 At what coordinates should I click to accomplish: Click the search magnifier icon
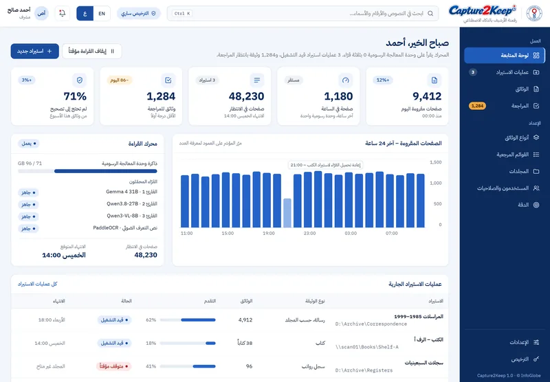pyautogui.click(x=430, y=14)
